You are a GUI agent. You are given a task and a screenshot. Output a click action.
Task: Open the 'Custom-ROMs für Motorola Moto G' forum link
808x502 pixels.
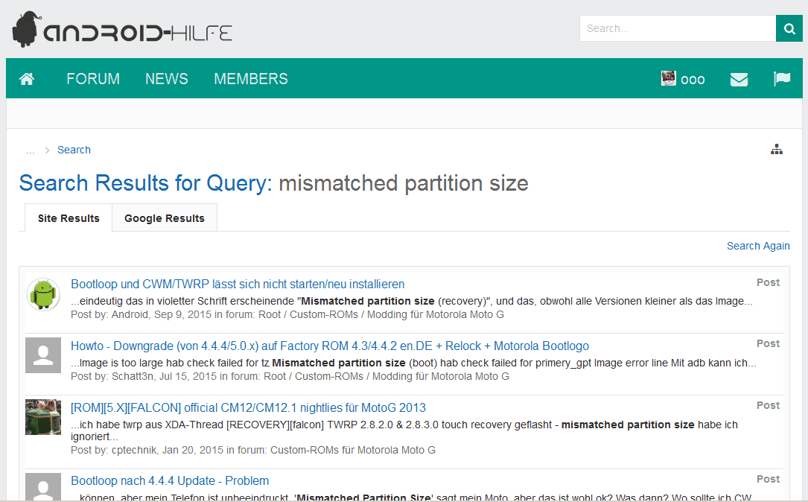[353, 450]
